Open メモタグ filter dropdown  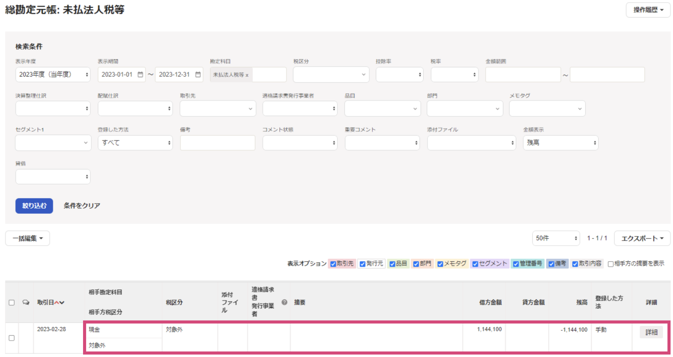(547, 108)
